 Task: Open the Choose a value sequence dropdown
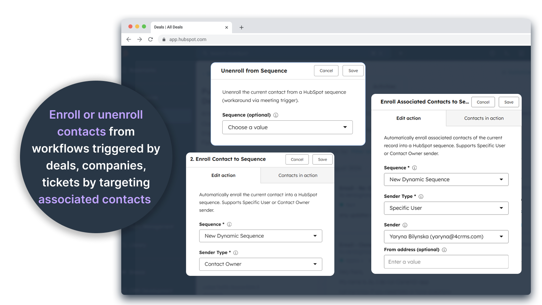click(287, 127)
